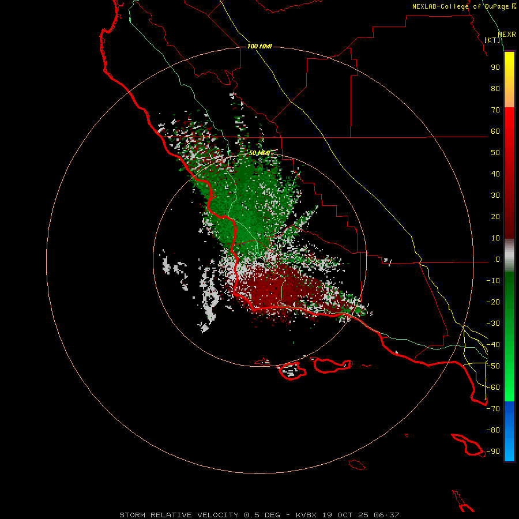Click the -70 value on the velocity scale
Image resolution: width=519 pixels, height=519 pixels.
pos(493,409)
